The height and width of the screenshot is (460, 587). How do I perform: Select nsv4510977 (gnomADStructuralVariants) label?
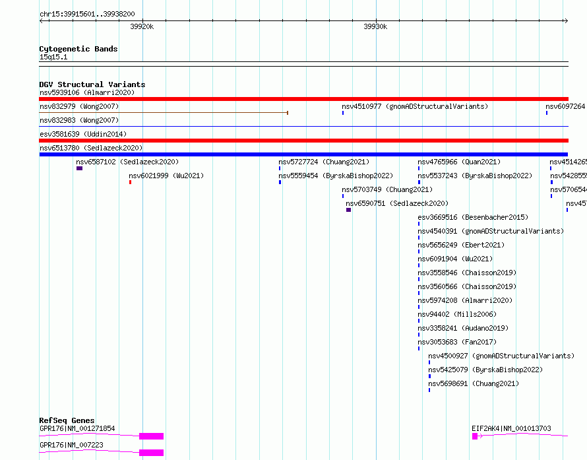coord(415,106)
